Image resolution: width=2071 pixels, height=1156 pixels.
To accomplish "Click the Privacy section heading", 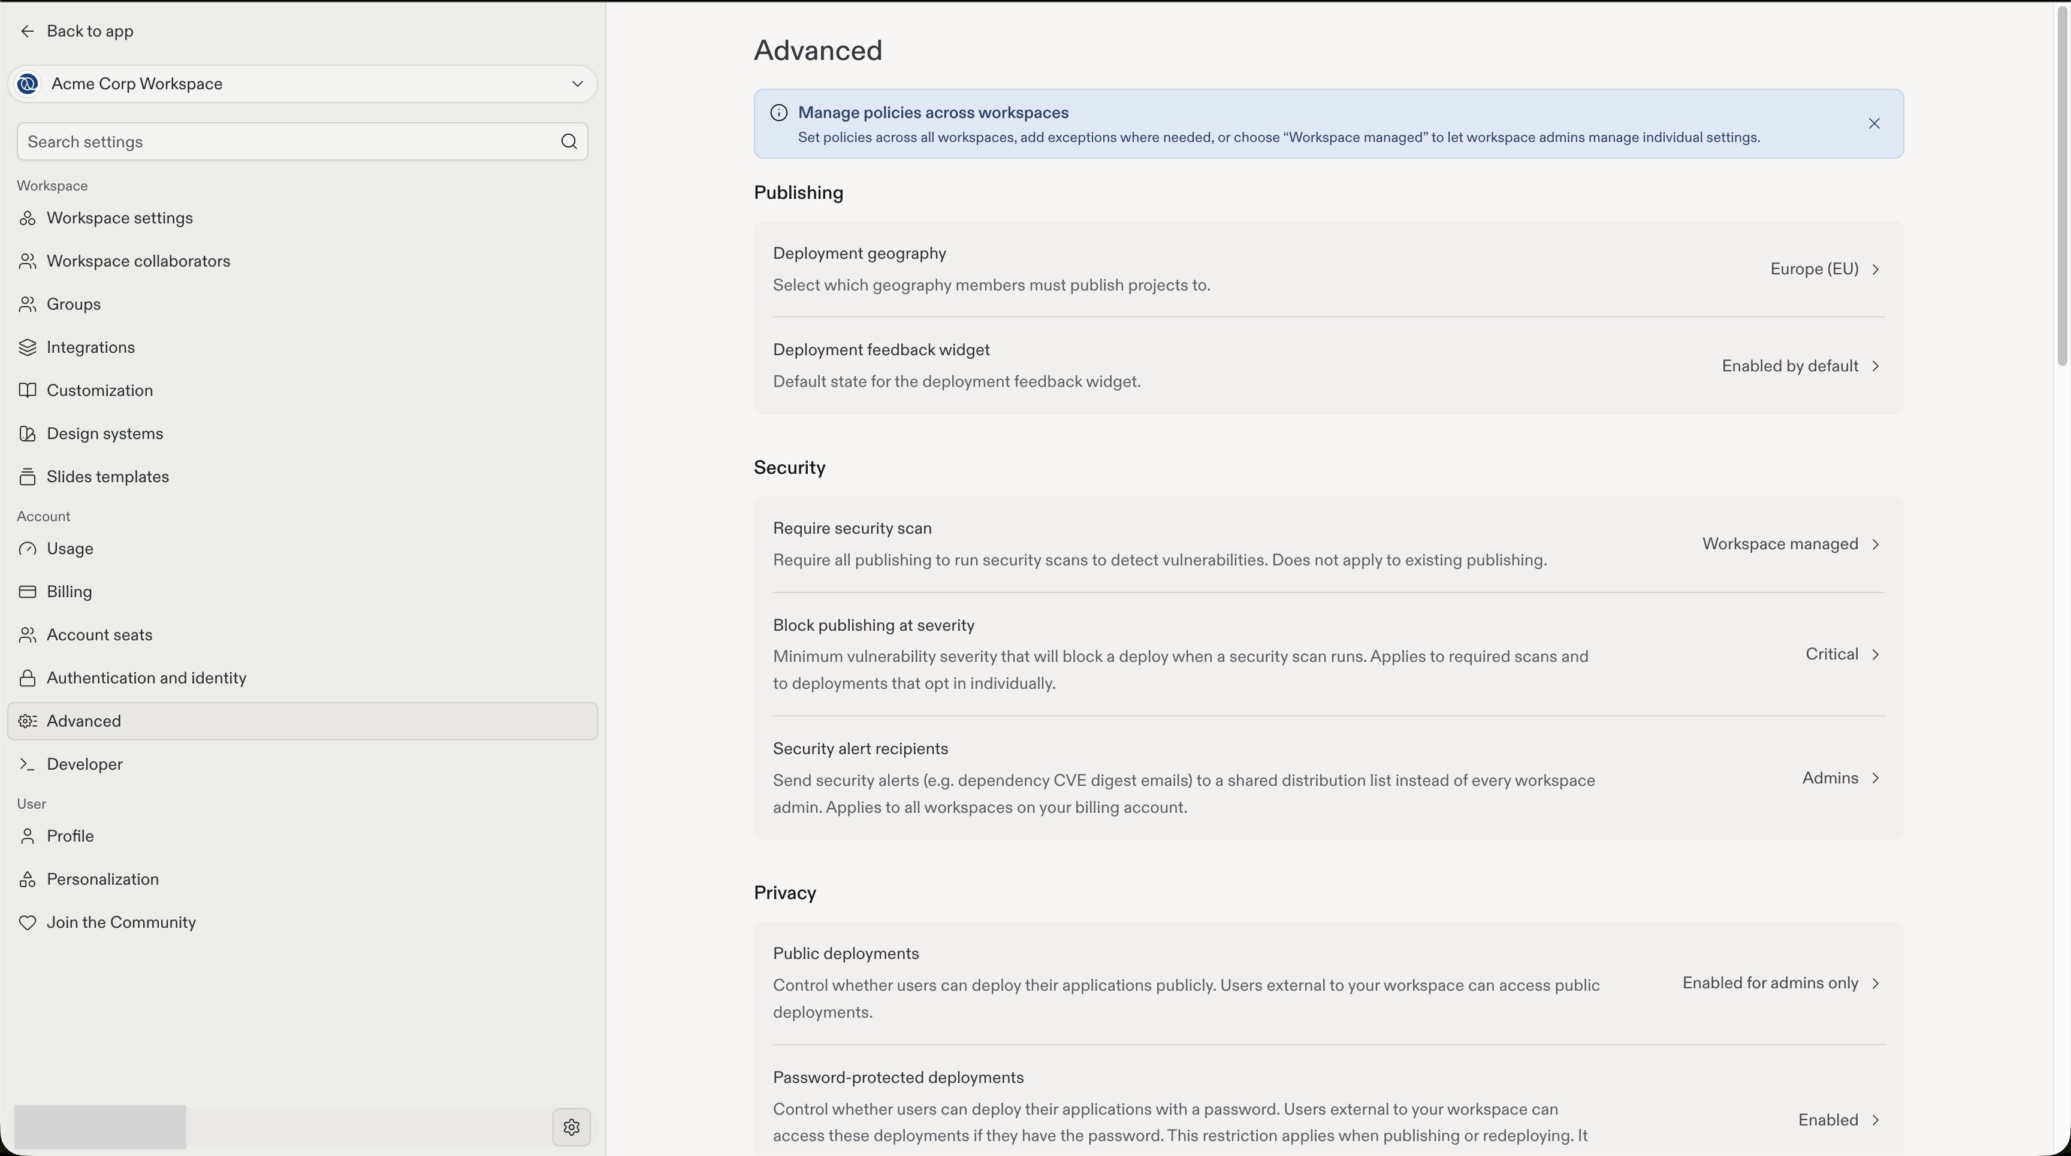I will (x=784, y=893).
